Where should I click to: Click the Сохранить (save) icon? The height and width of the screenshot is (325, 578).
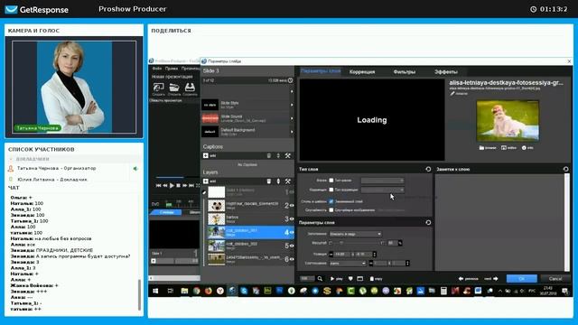(190, 88)
